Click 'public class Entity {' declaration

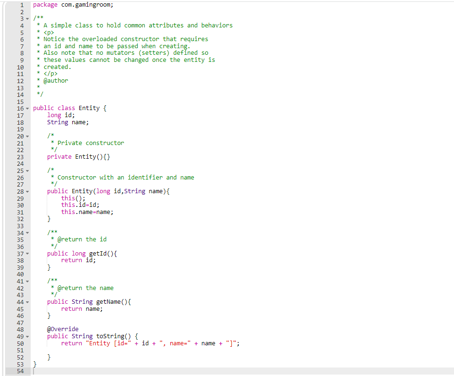[x=69, y=108]
